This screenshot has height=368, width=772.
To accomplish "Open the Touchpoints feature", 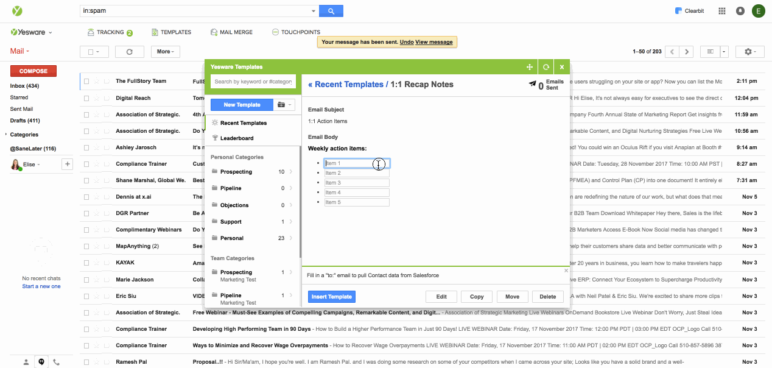I will click(x=296, y=32).
